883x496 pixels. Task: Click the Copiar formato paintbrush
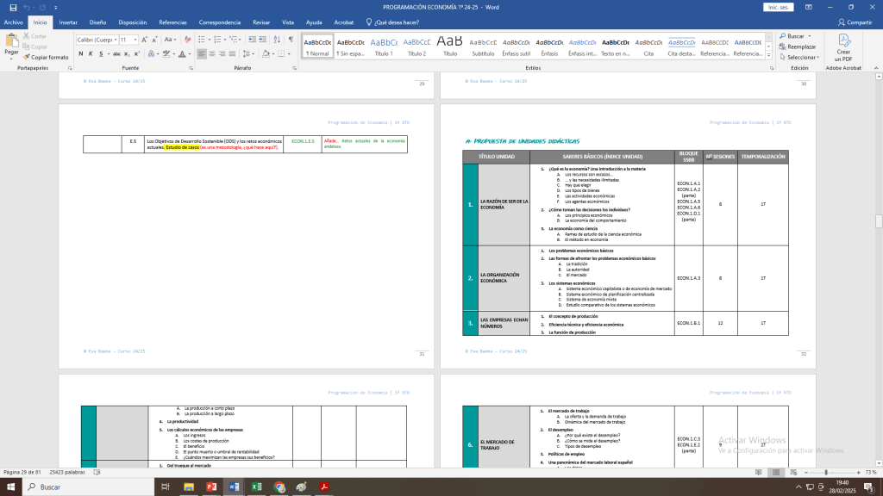pyautogui.click(x=49, y=57)
